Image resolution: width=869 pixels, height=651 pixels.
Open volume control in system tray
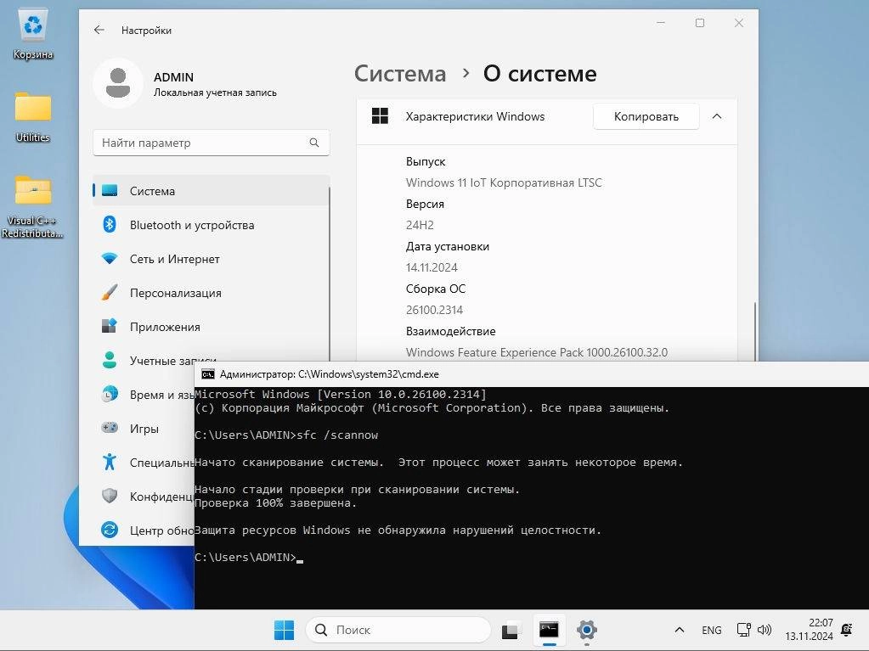(765, 630)
